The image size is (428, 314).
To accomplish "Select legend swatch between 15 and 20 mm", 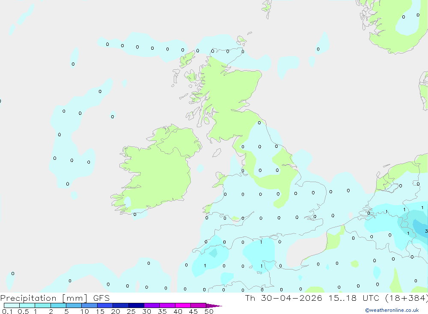I will coord(105,305).
